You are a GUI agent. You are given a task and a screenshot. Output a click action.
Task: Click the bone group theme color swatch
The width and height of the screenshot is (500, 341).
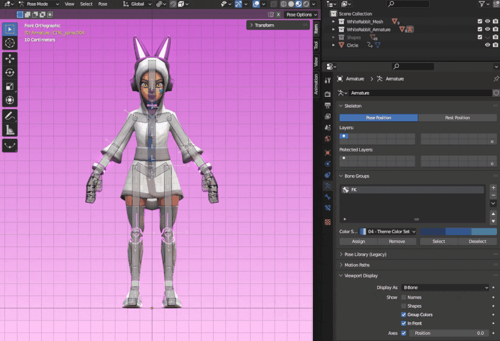pos(458,231)
